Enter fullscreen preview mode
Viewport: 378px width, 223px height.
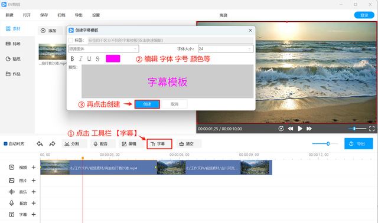coord(372,129)
